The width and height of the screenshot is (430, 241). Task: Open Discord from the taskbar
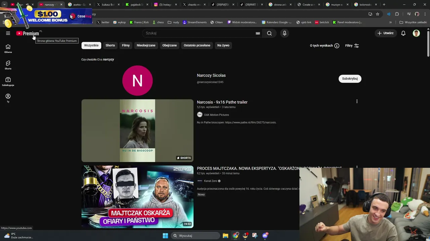point(265,236)
